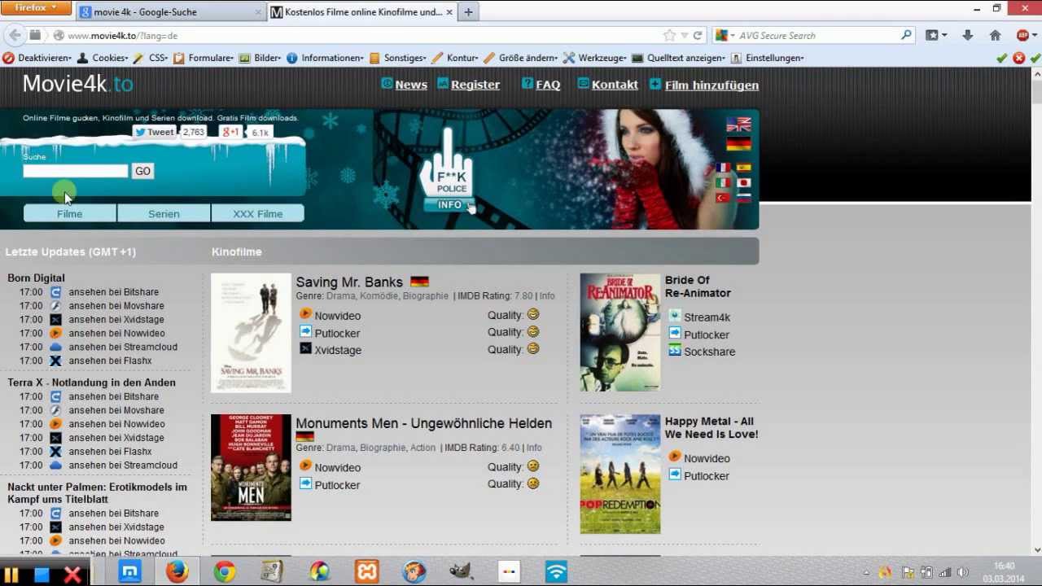
Task: Switch site language via Russian flag
Action: click(x=743, y=198)
